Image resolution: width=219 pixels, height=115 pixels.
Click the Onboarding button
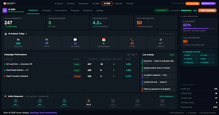(x=192, y=4)
